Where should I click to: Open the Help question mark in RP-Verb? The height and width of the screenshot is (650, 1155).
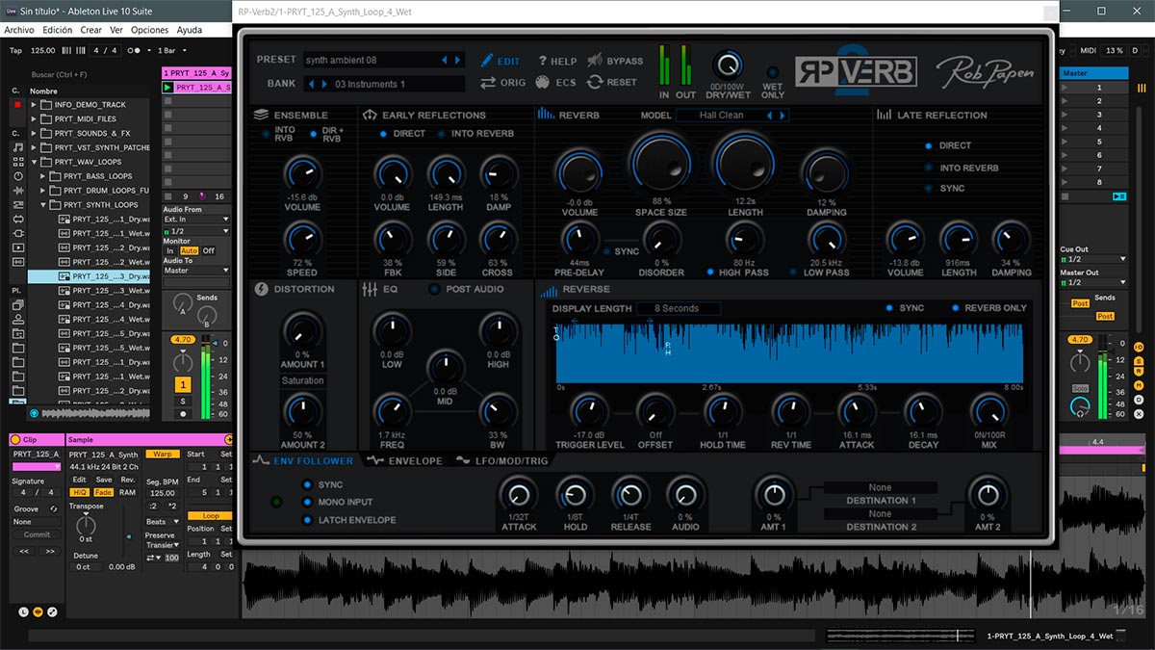[543, 61]
